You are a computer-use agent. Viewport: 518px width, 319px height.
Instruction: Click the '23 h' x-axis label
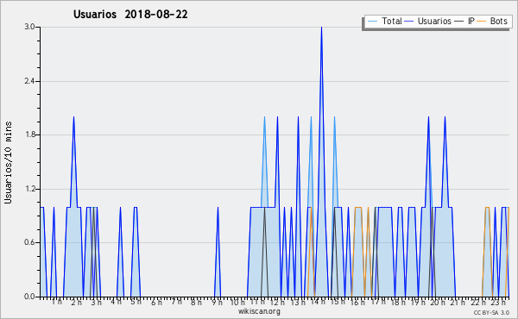(498, 303)
